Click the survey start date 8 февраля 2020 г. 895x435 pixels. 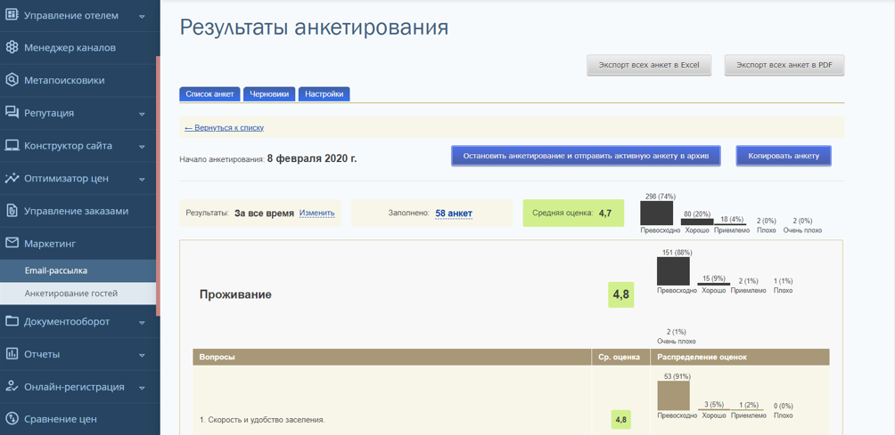pos(312,158)
